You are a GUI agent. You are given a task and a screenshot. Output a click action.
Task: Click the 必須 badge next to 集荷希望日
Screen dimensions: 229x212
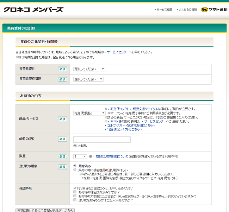[x=62, y=69]
